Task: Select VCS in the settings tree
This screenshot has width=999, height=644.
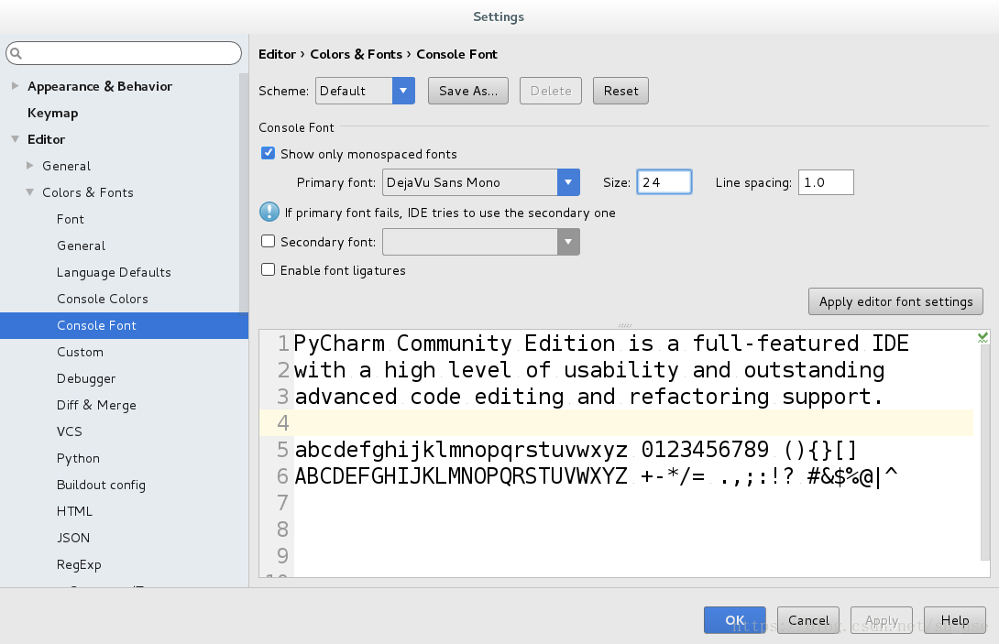Action: coord(70,431)
